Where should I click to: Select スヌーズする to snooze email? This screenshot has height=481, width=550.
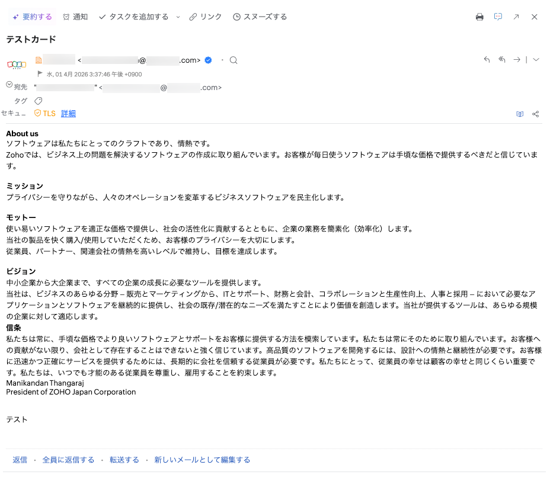pos(260,17)
